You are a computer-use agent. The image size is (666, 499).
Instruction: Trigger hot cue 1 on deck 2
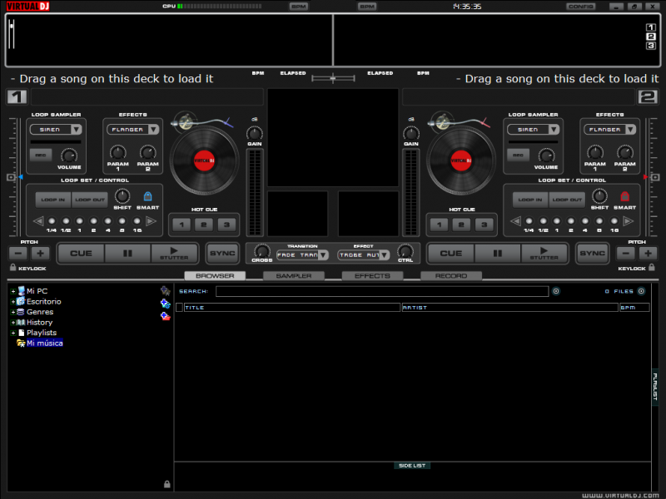(x=440, y=225)
